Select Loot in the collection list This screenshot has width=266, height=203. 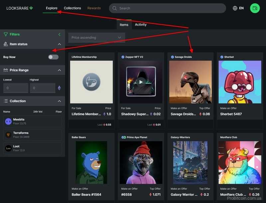click(x=33, y=148)
